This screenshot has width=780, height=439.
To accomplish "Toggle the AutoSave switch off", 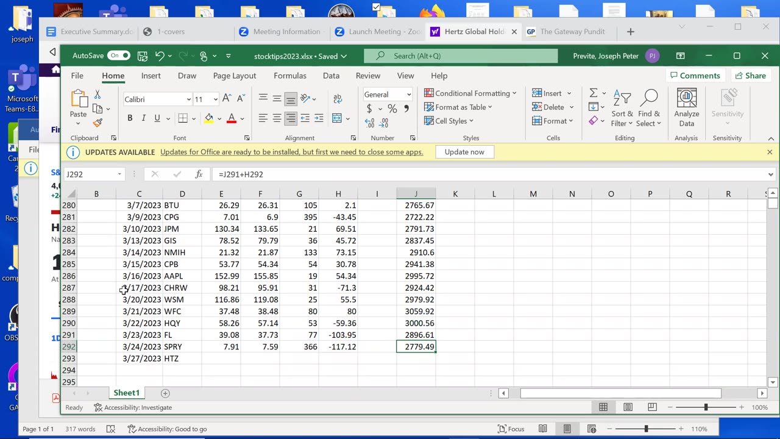I will (x=118, y=55).
